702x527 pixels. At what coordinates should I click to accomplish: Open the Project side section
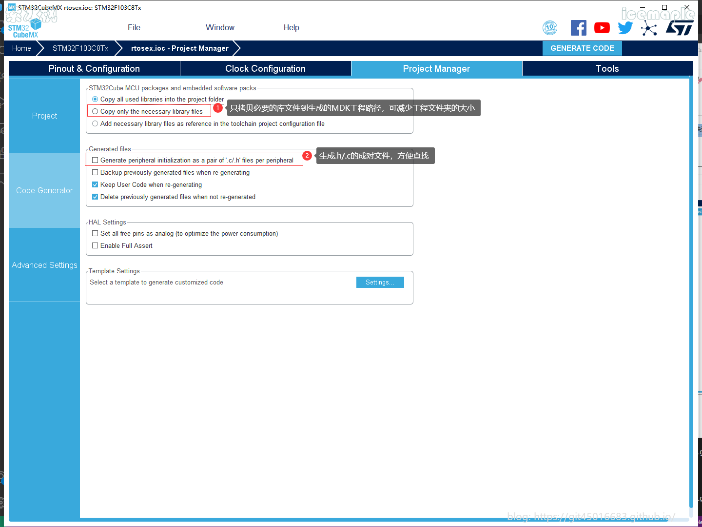(44, 116)
